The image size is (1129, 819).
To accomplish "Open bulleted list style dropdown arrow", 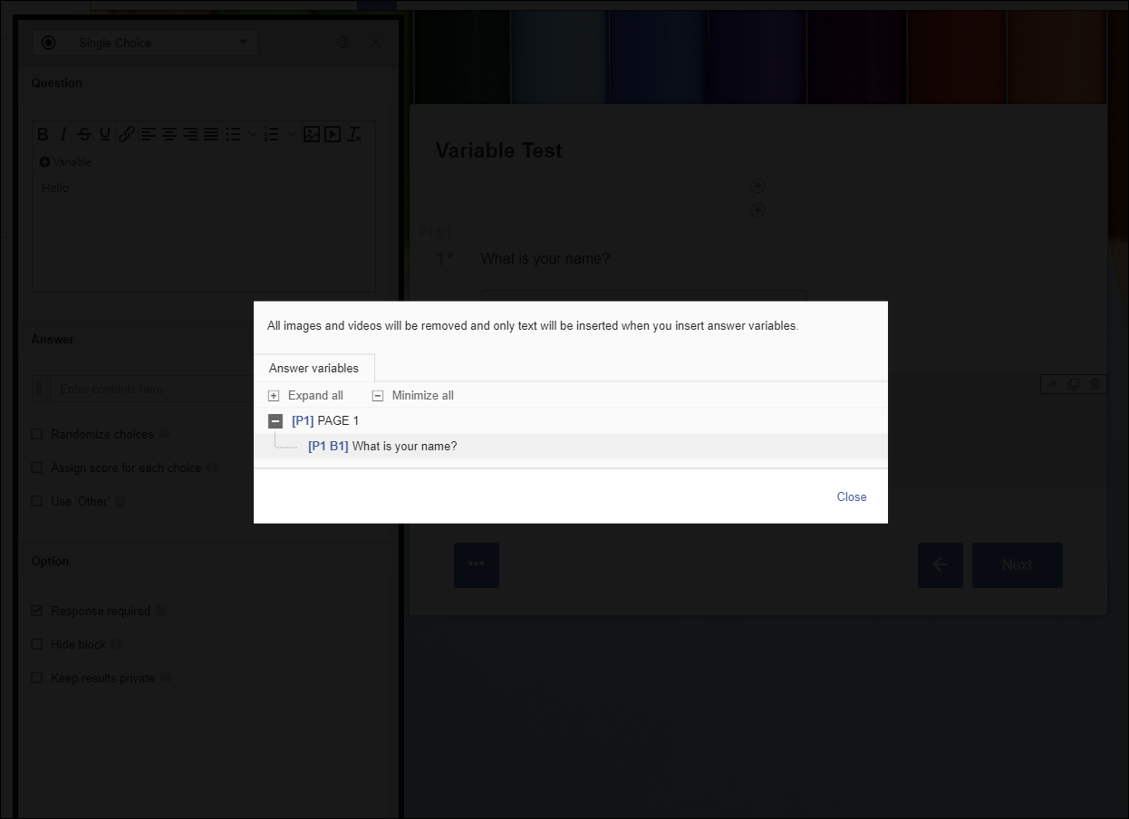I will pyautogui.click(x=253, y=134).
